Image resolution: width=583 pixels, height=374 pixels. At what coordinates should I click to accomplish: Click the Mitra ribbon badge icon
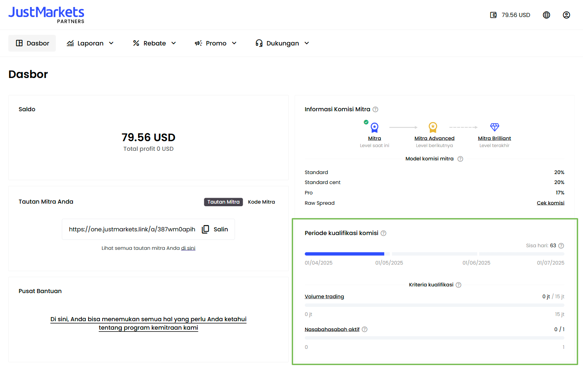point(375,127)
